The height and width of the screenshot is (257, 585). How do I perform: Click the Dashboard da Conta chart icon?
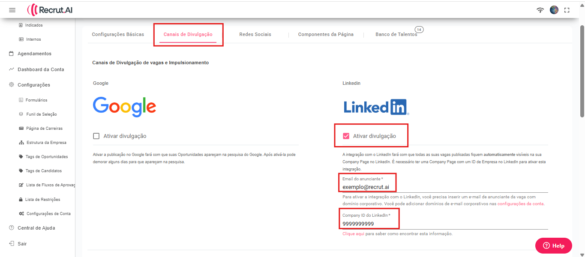(x=11, y=69)
